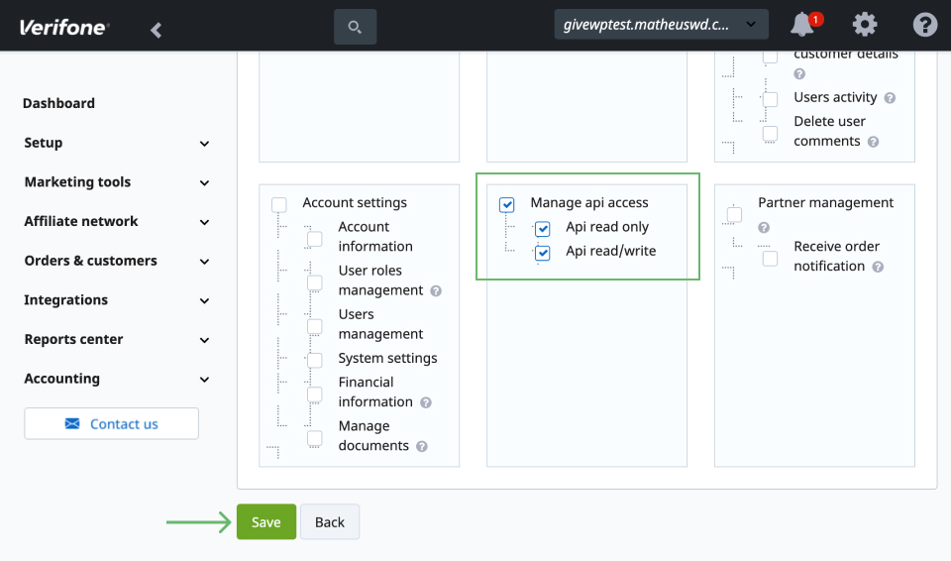Click the Api read/write label
The width and height of the screenshot is (951, 561).
[611, 251]
